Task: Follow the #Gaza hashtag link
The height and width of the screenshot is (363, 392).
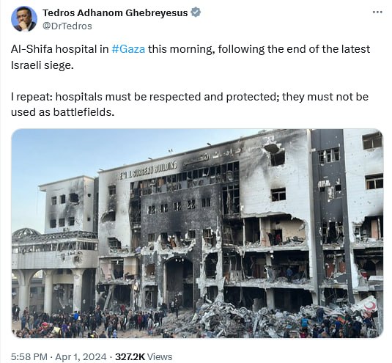Action: [128, 49]
